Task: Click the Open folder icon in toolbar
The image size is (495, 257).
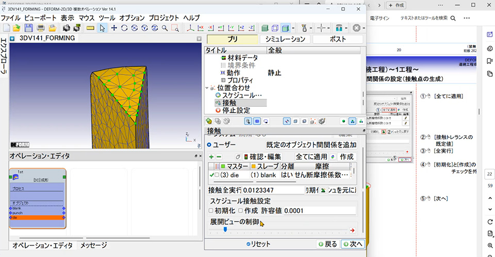Action: pos(16,28)
